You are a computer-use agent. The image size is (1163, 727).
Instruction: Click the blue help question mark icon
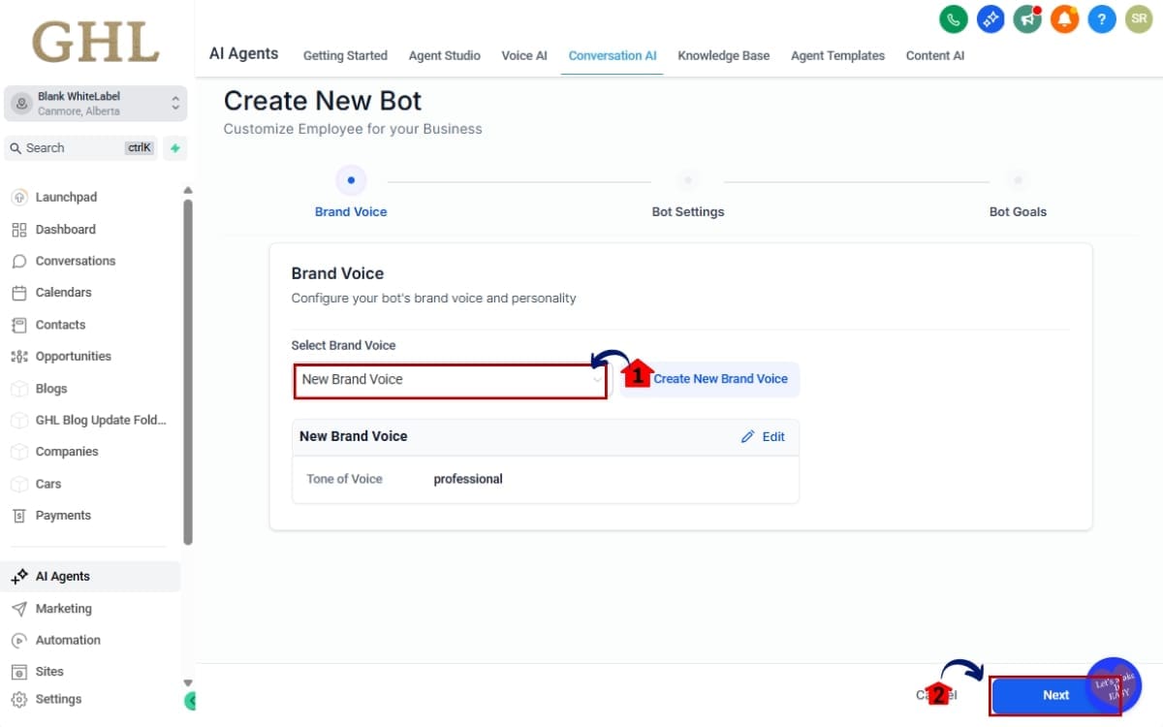pyautogui.click(x=1101, y=19)
